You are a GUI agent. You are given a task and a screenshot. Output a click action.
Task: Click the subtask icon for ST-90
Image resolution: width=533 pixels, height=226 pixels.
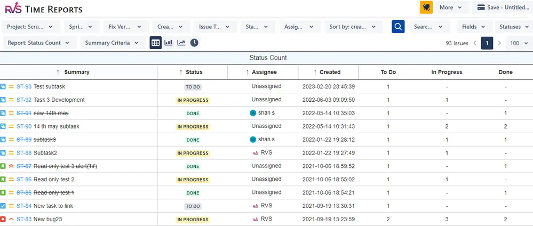(x=3, y=126)
